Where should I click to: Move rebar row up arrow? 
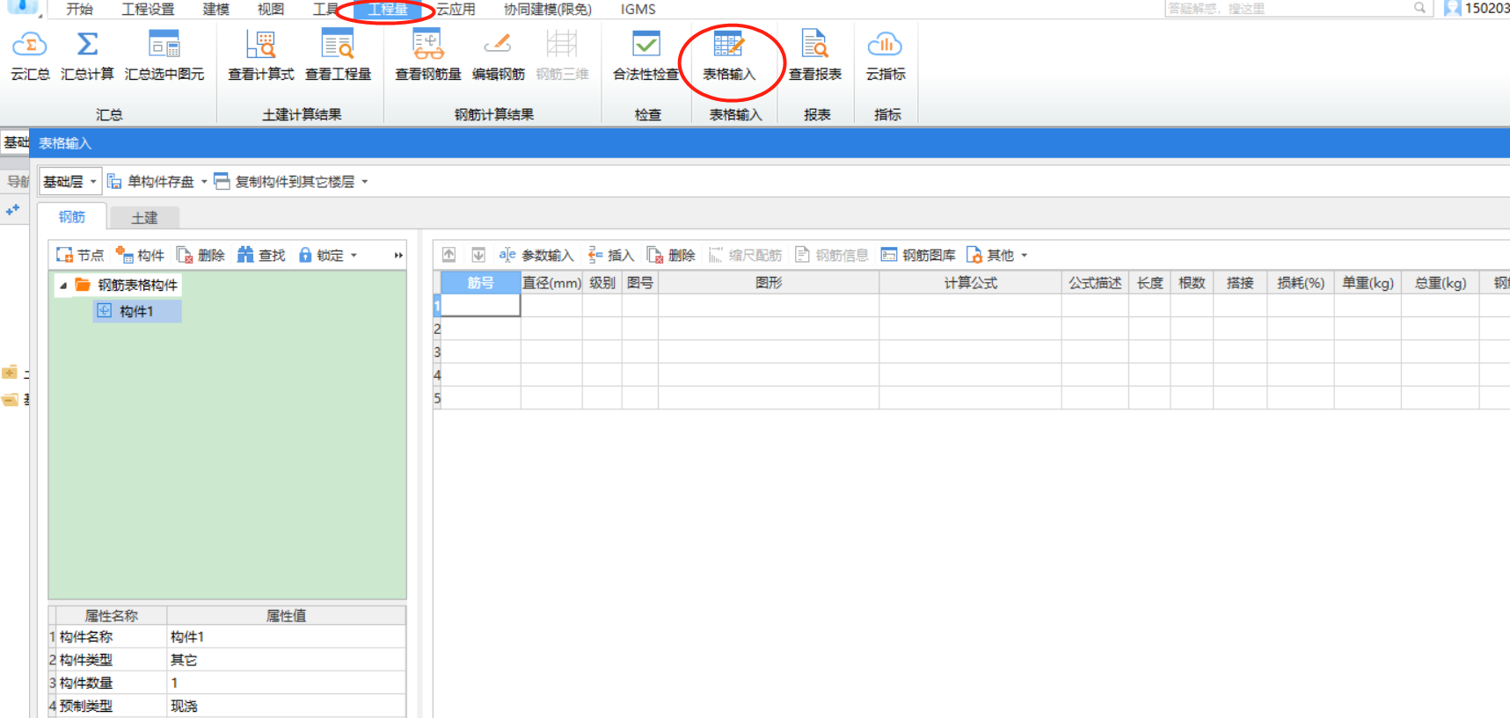tap(449, 255)
